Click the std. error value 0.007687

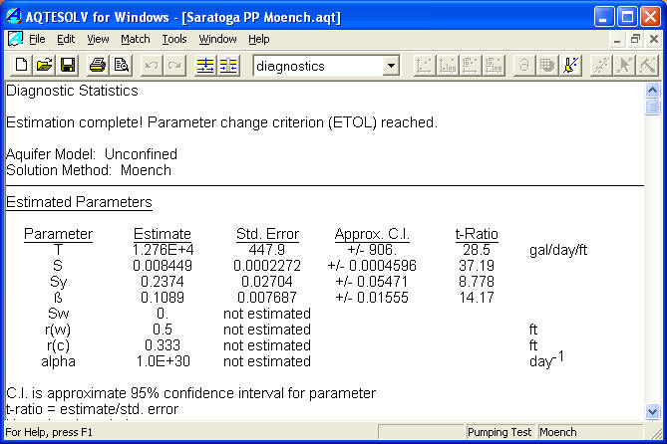267,298
